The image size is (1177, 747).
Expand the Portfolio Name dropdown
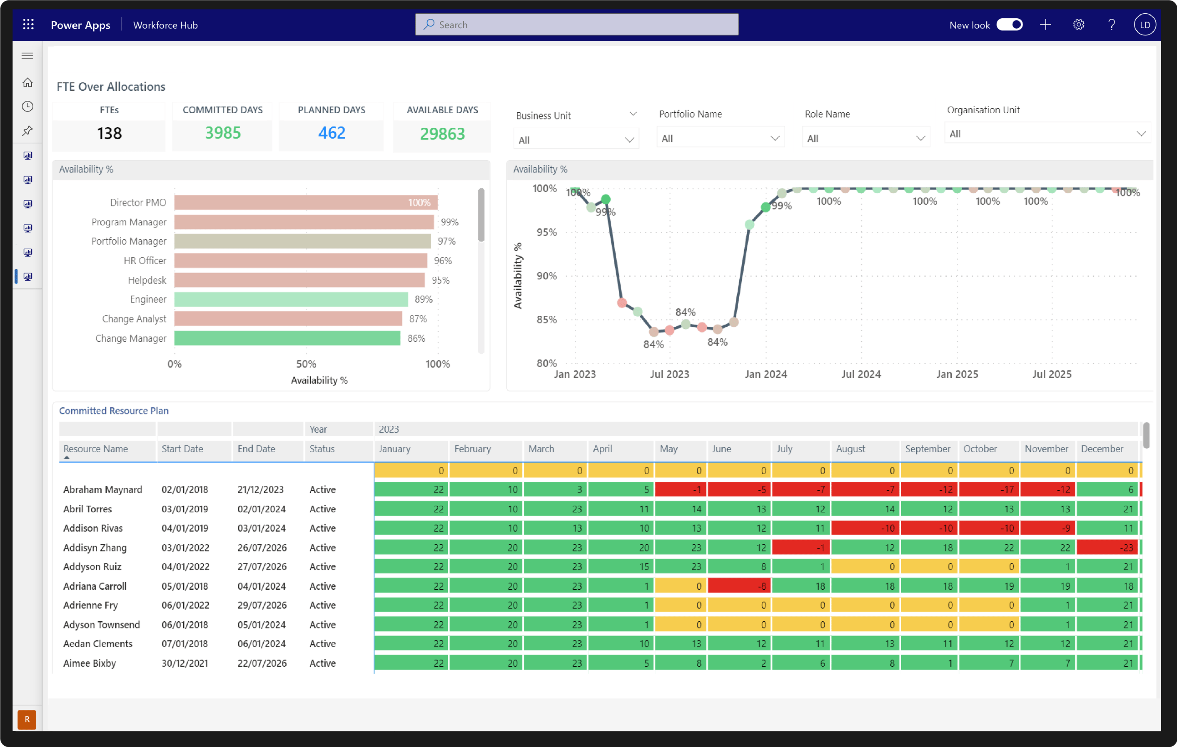[720, 138]
